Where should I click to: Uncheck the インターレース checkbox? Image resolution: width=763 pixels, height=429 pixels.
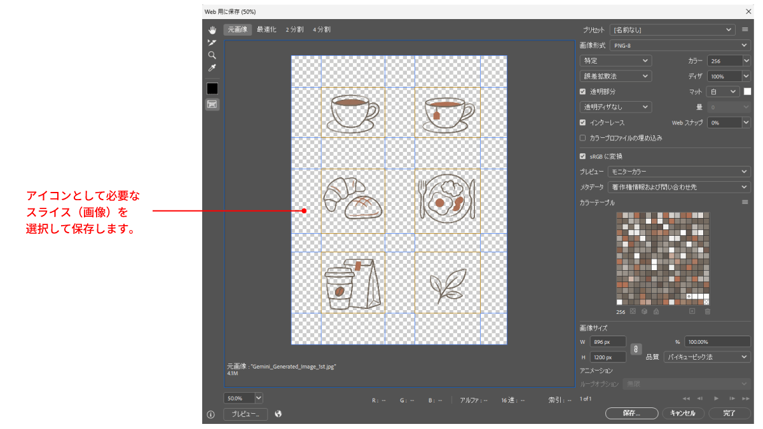point(582,123)
